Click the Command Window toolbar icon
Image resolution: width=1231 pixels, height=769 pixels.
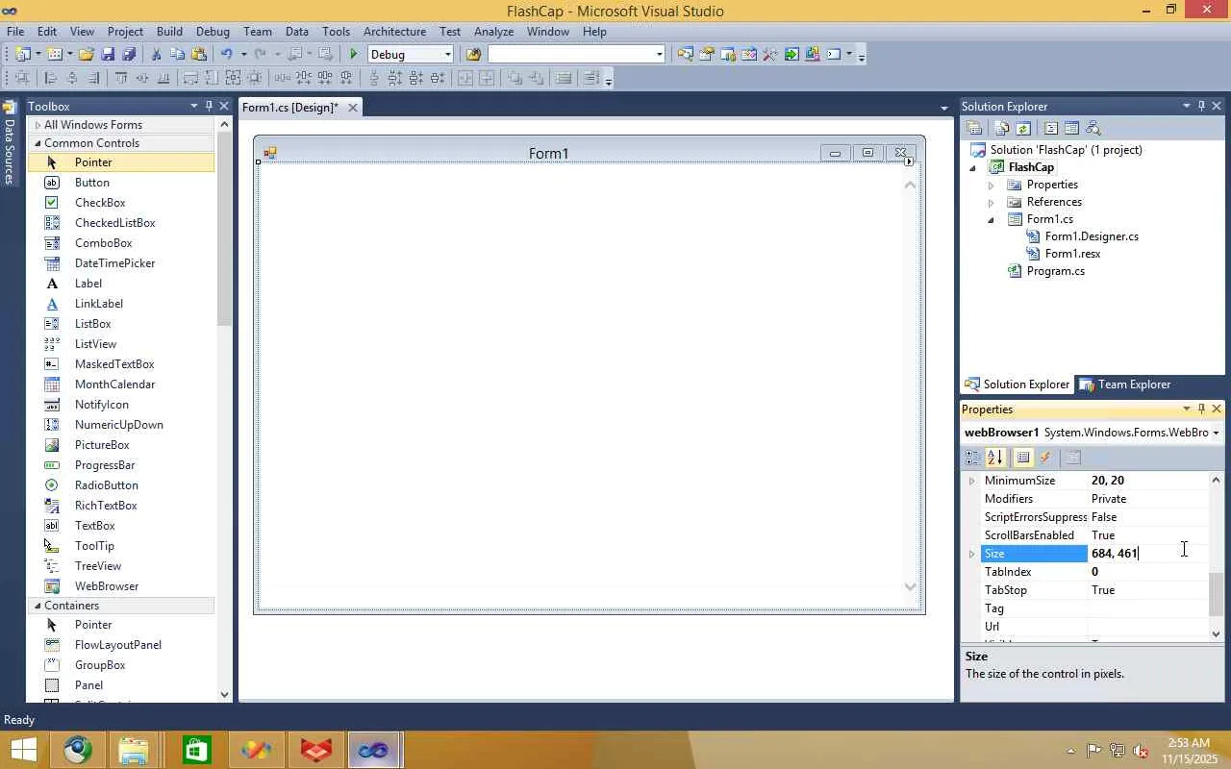(834, 55)
